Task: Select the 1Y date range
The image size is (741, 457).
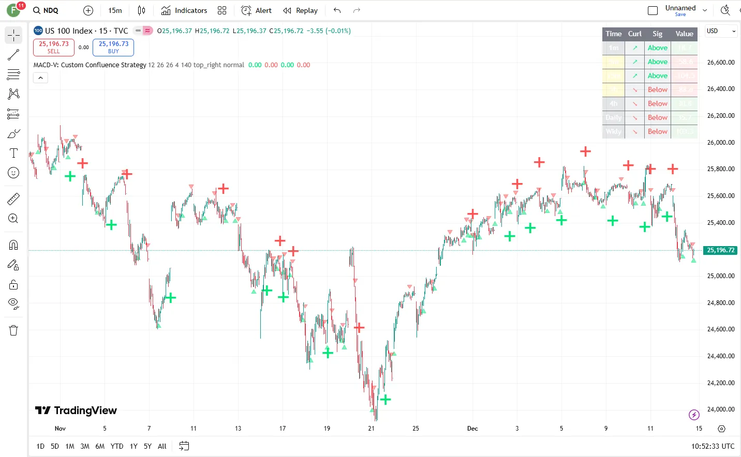Action: coord(134,446)
